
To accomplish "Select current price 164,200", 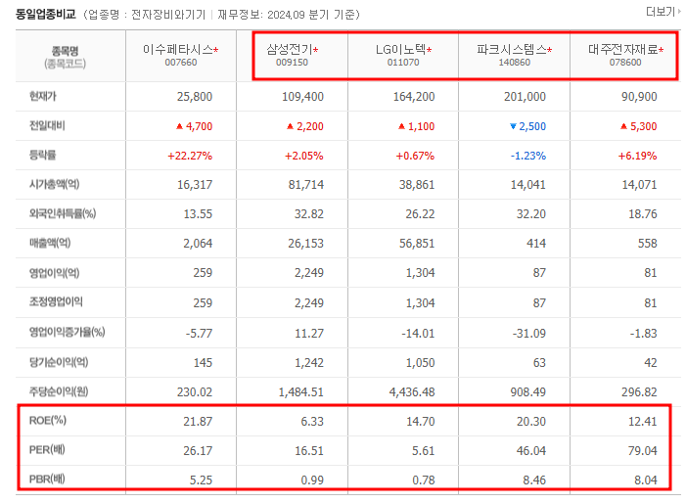I will 414,97.
